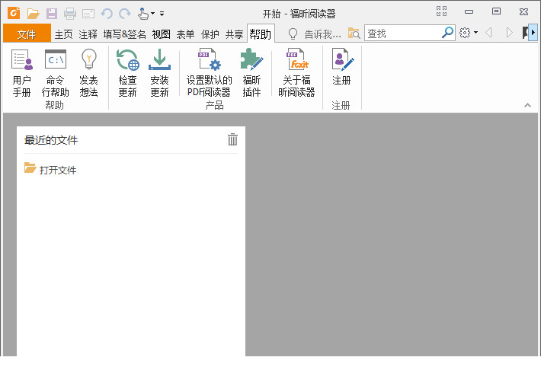Viewport: 541px width, 370px height.
Task: Click the touch mode hand icon
Action: [x=142, y=14]
